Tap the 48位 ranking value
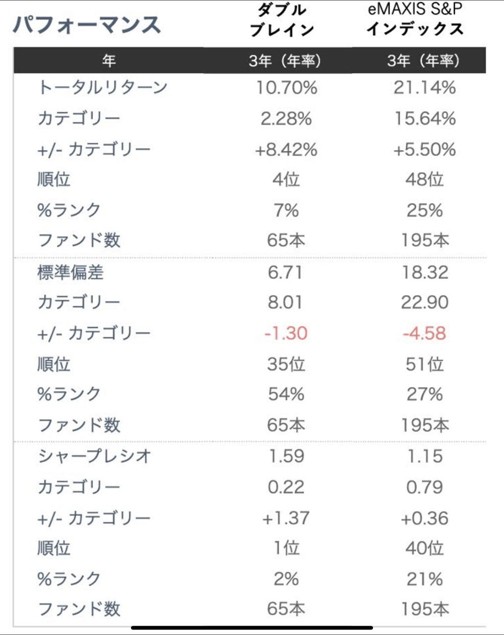Image resolution: width=504 pixels, height=635 pixels. pyautogui.click(x=425, y=180)
